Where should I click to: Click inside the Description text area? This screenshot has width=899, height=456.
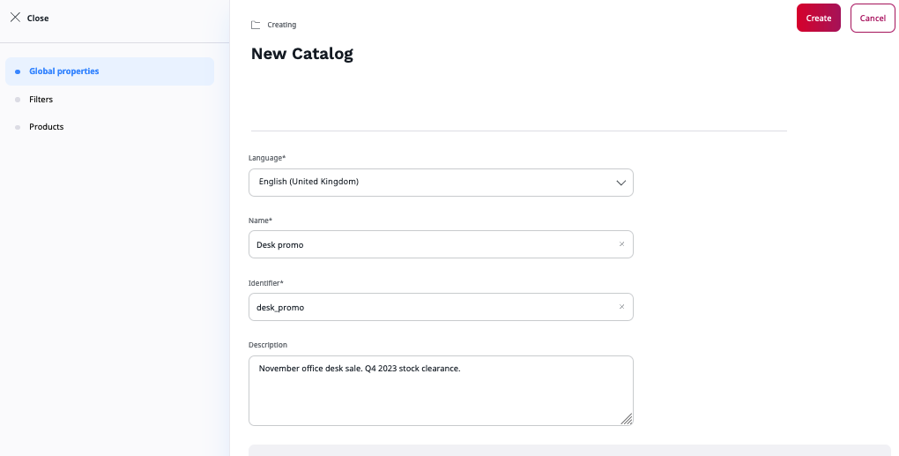pyautogui.click(x=441, y=391)
